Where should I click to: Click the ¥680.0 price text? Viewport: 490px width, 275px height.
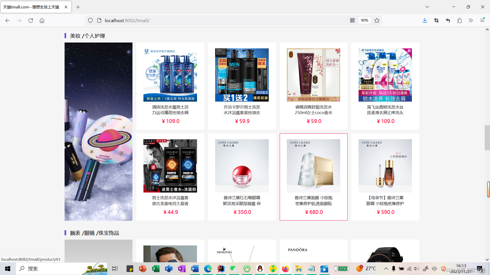point(314,212)
